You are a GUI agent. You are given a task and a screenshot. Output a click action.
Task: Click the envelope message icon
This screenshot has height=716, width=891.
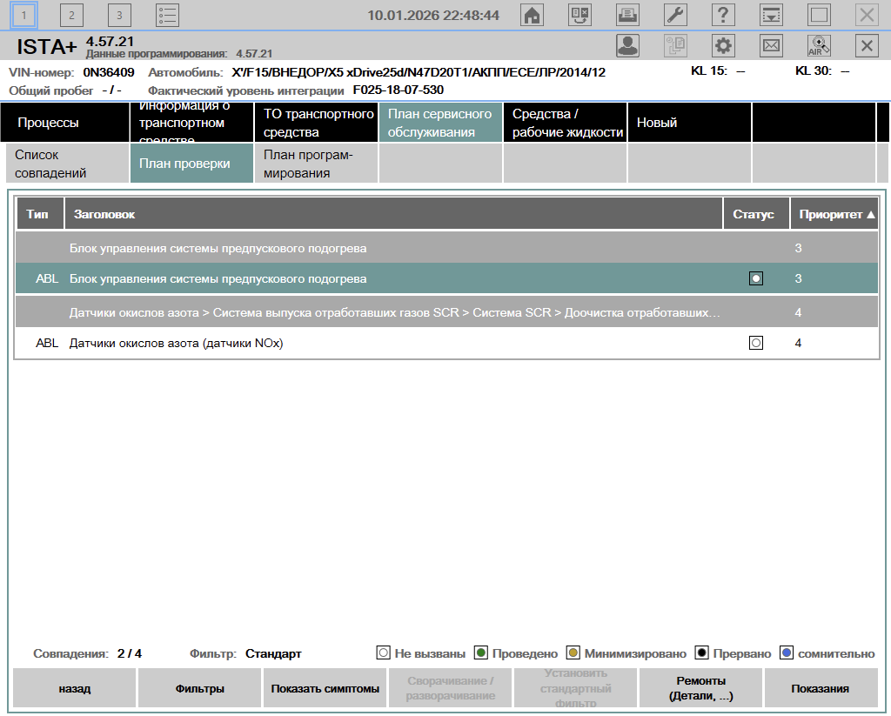point(771,46)
